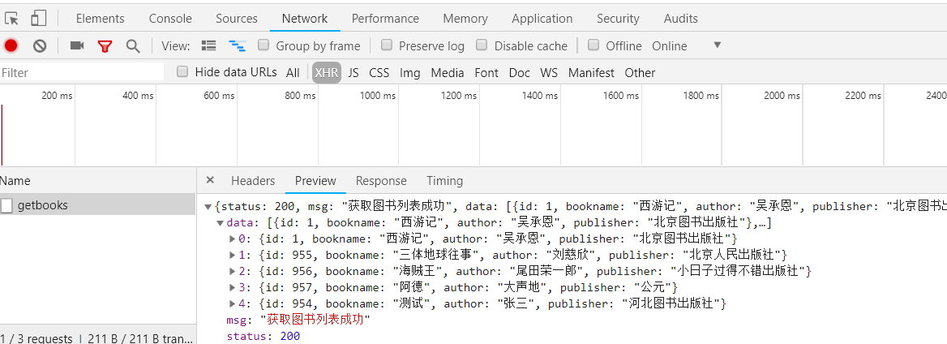Filter by CSS requests
The image size is (947, 344).
click(379, 73)
